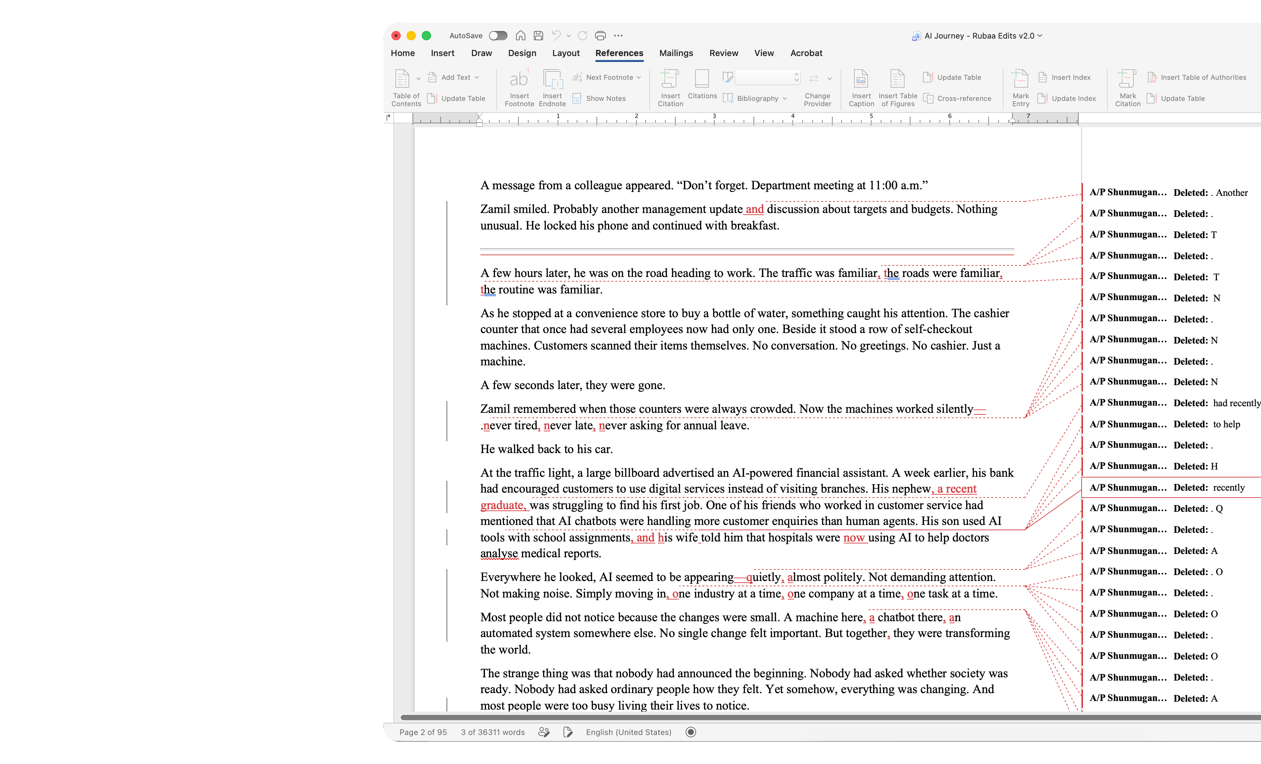The width and height of the screenshot is (1261, 764).
Task: Click Update Table under Add Text
Action: 456,98
